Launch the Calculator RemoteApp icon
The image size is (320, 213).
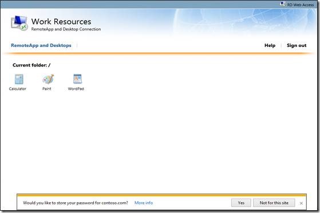[x=19, y=79]
